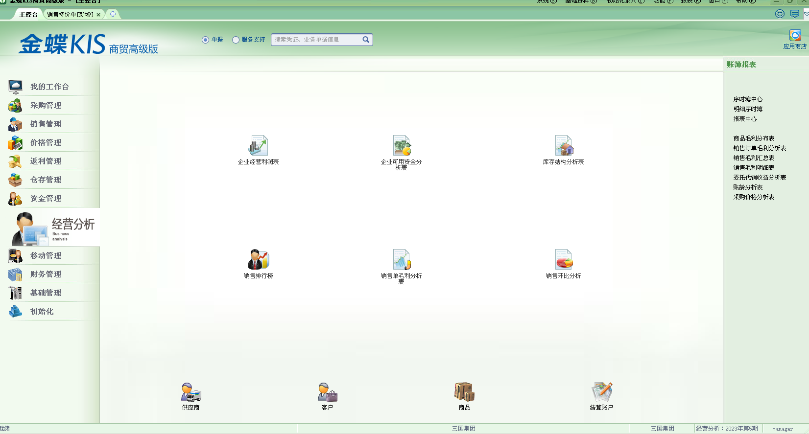Image resolution: width=809 pixels, height=434 pixels.
Task: Open the 企业经营利润表 report icon
Action: (x=258, y=146)
